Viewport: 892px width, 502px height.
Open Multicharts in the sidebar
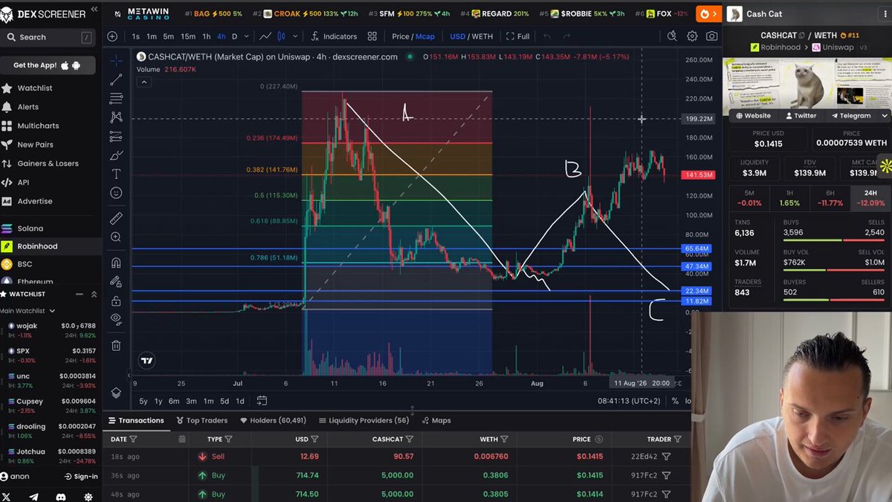(38, 126)
